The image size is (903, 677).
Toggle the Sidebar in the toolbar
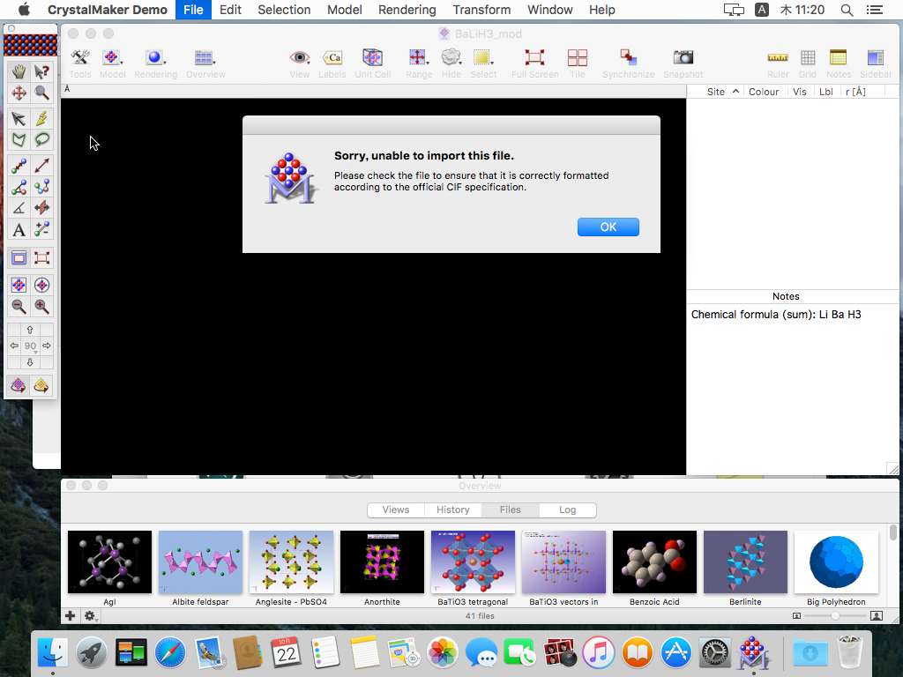click(876, 63)
